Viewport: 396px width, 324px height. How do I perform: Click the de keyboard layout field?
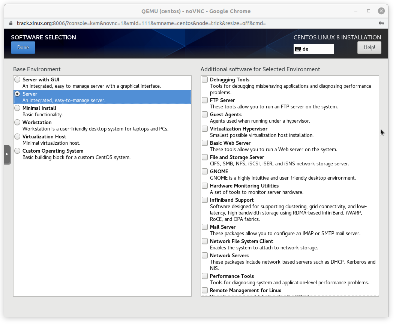(317, 49)
